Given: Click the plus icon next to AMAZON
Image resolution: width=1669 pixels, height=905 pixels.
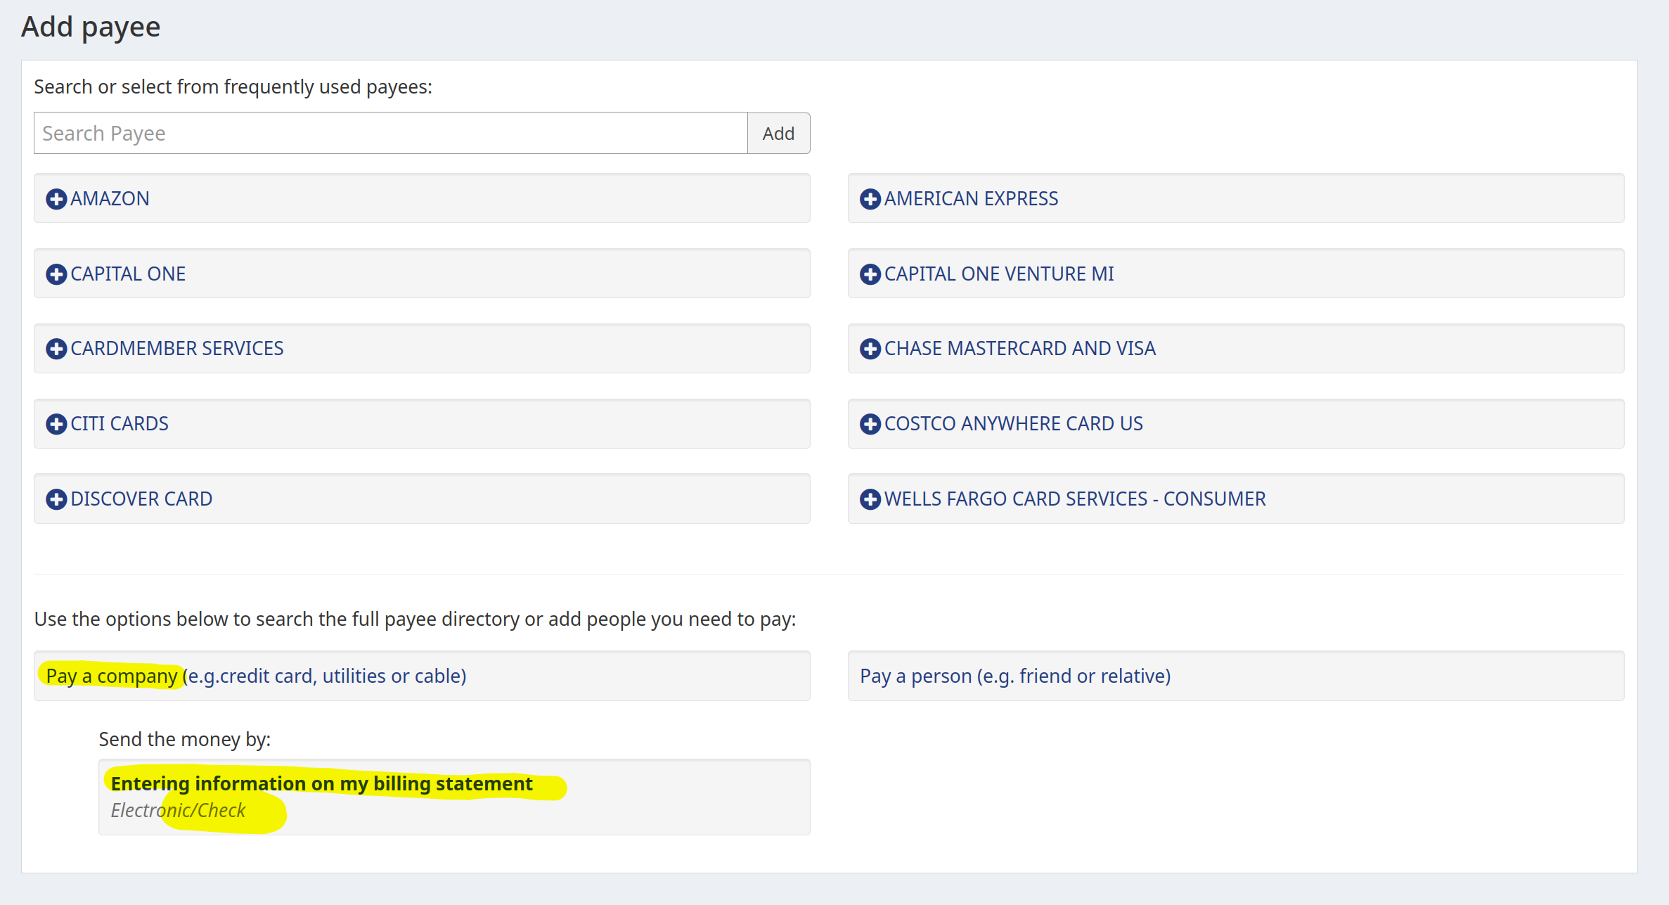Looking at the screenshot, I should click(x=56, y=199).
